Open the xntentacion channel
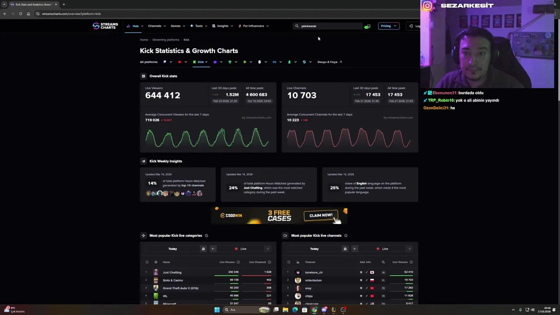Screen dimensions: 560x315 313,280
